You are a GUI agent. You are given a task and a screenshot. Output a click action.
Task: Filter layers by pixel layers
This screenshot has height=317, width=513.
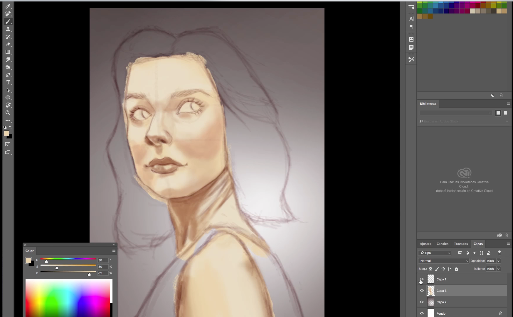460,253
